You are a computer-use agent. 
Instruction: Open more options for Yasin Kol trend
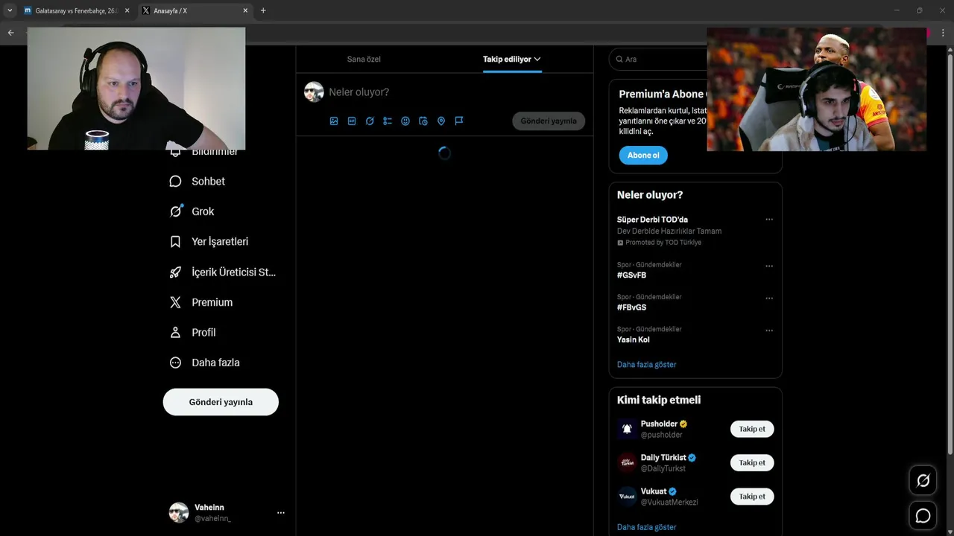click(769, 330)
